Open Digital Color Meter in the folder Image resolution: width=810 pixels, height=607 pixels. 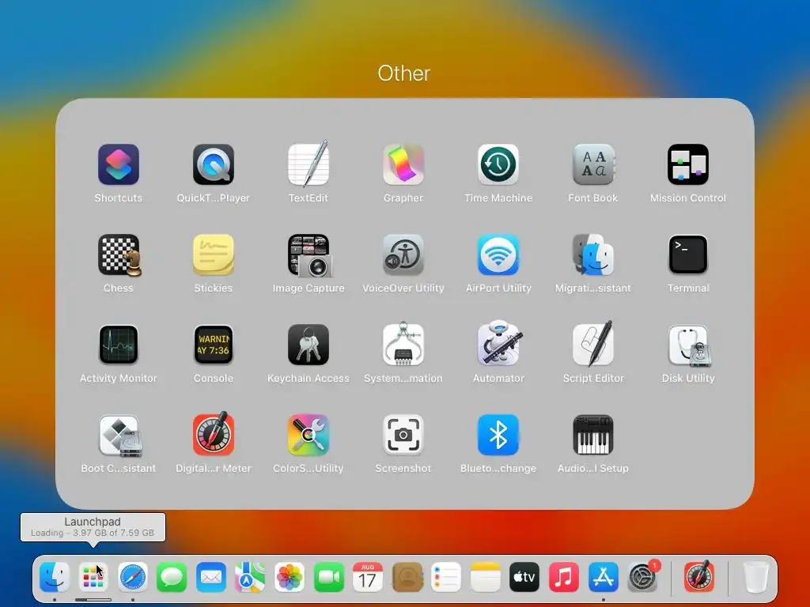214,434
